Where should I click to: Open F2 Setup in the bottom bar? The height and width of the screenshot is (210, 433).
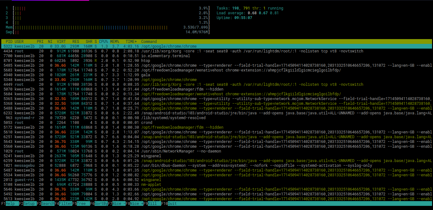[x=28, y=204]
